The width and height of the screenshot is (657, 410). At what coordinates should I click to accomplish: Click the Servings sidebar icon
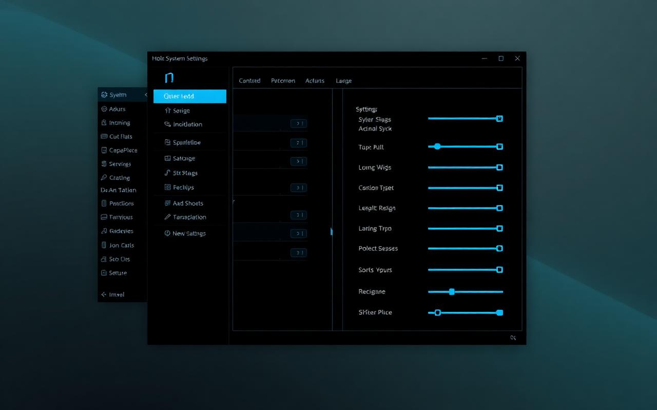(104, 164)
